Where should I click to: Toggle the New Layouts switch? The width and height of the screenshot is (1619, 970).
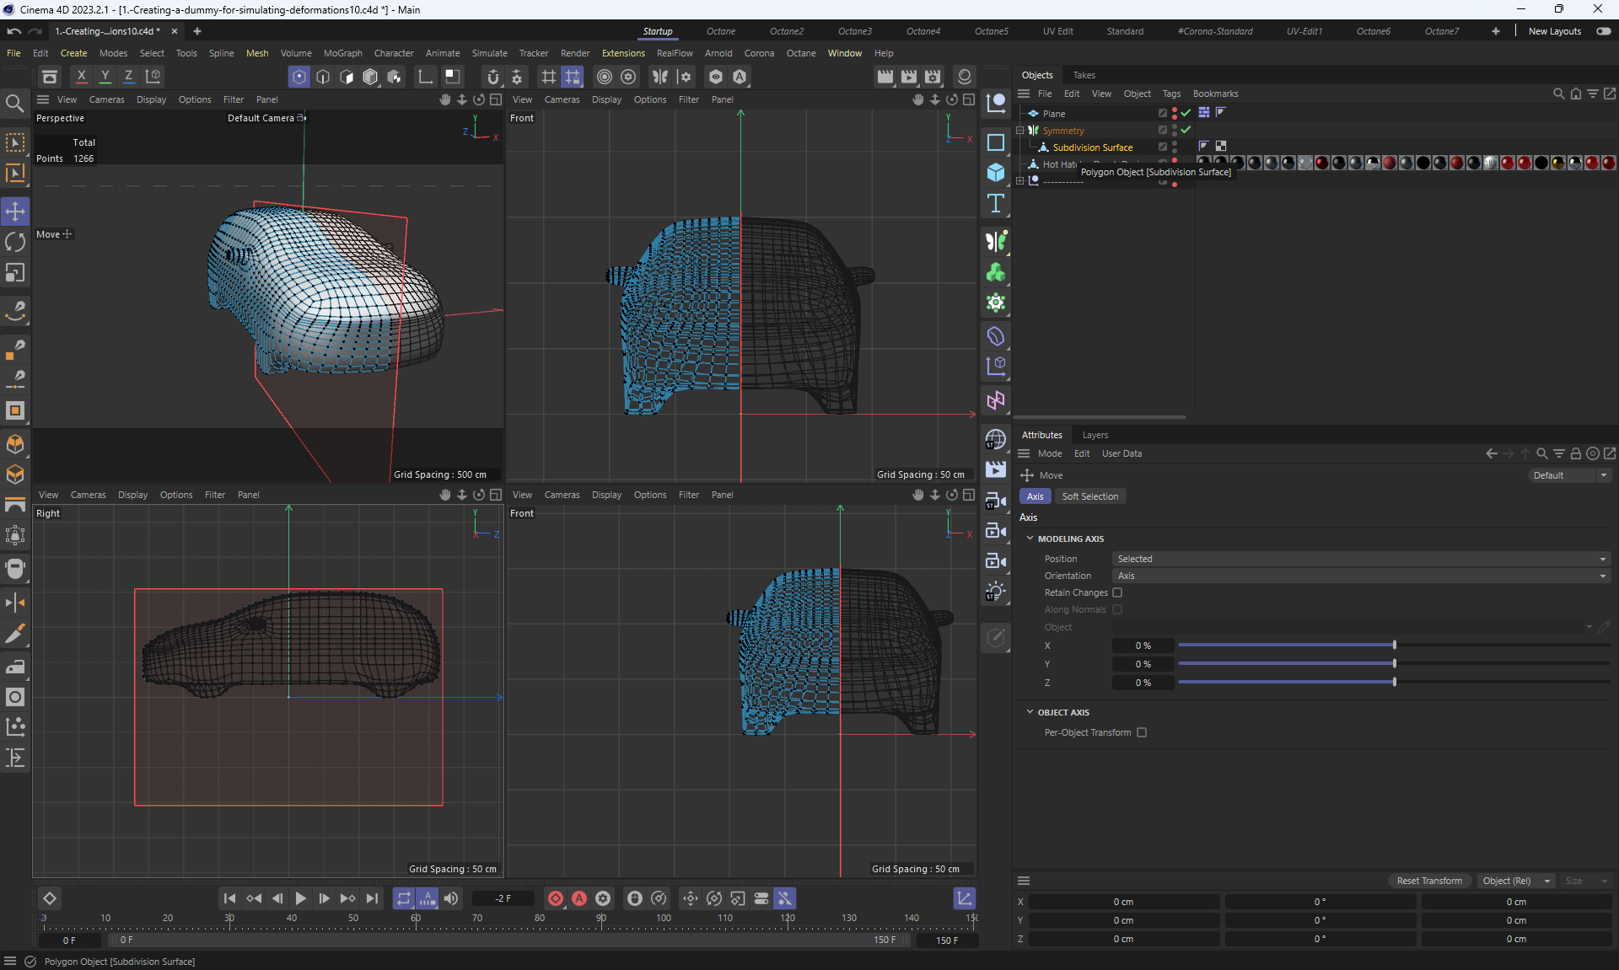click(x=1603, y=31)
